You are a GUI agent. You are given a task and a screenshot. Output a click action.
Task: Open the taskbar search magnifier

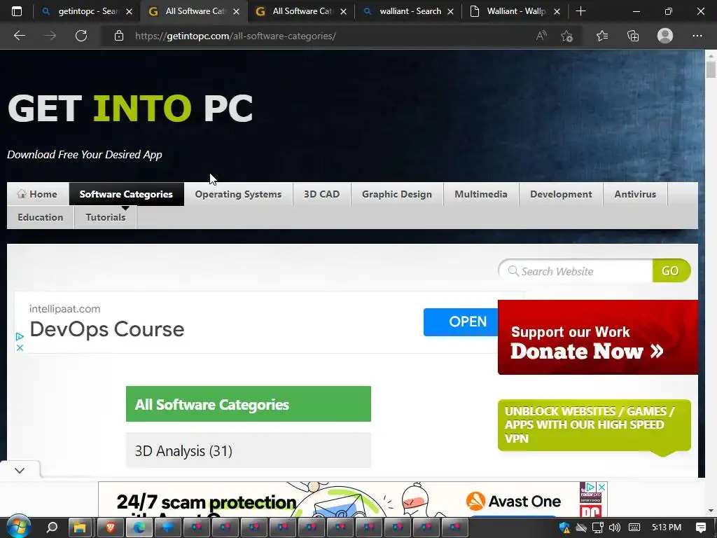52,527
